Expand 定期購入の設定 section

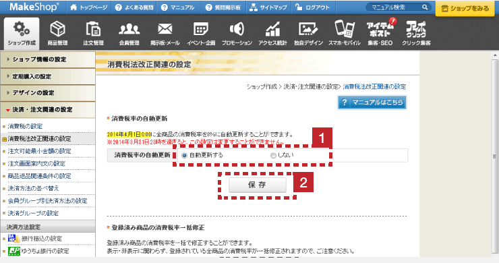(x=48, y=76)
